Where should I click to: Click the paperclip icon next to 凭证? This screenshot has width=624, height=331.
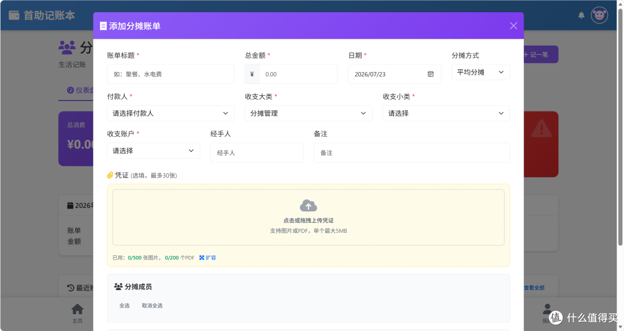click(110, 175)
